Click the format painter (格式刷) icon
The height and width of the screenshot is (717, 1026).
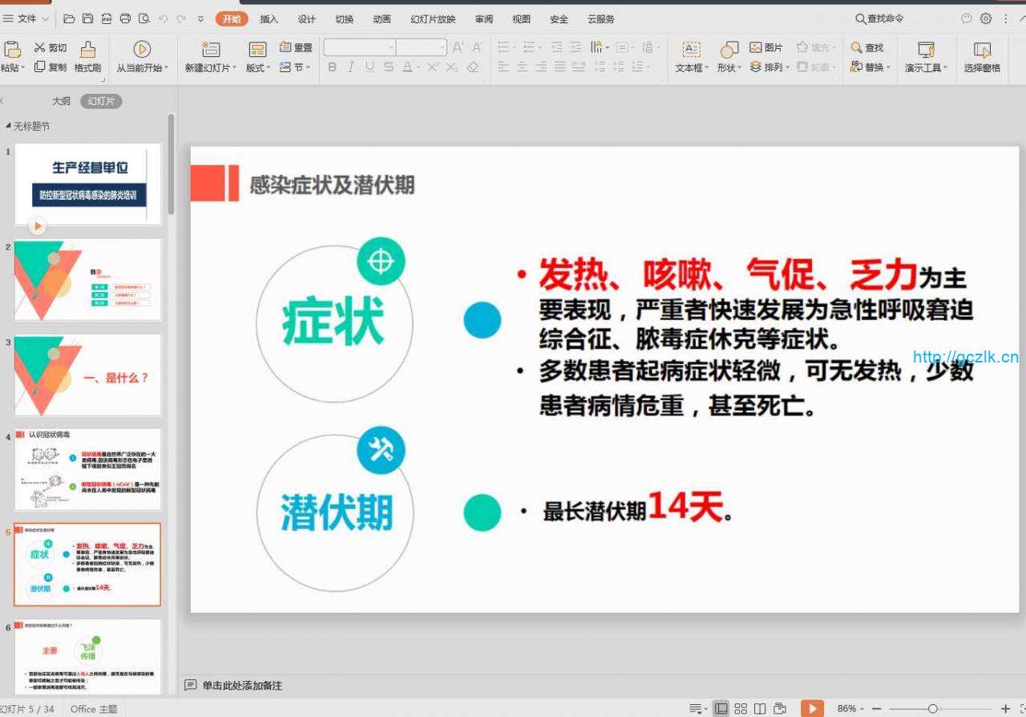coord(87,50)
